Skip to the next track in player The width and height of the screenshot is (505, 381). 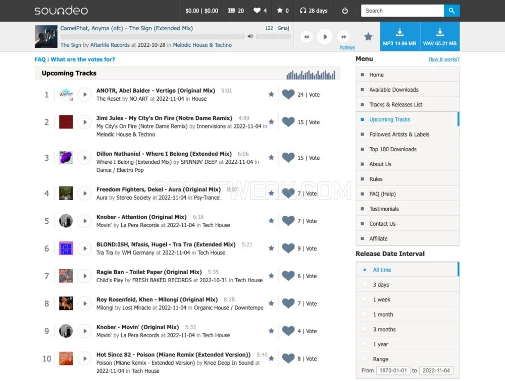pos(343,37)
